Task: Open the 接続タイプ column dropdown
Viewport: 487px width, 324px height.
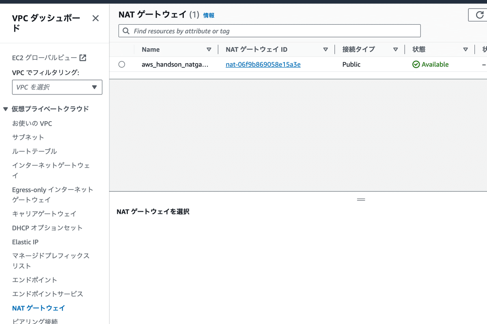Action: (395, 49)
